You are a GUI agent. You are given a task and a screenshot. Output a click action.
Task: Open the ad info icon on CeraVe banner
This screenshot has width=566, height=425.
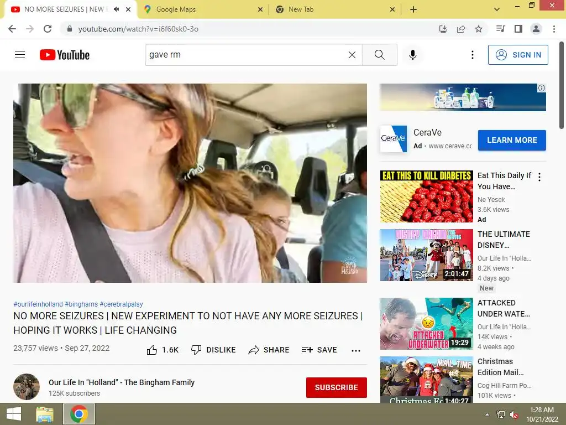542,88
